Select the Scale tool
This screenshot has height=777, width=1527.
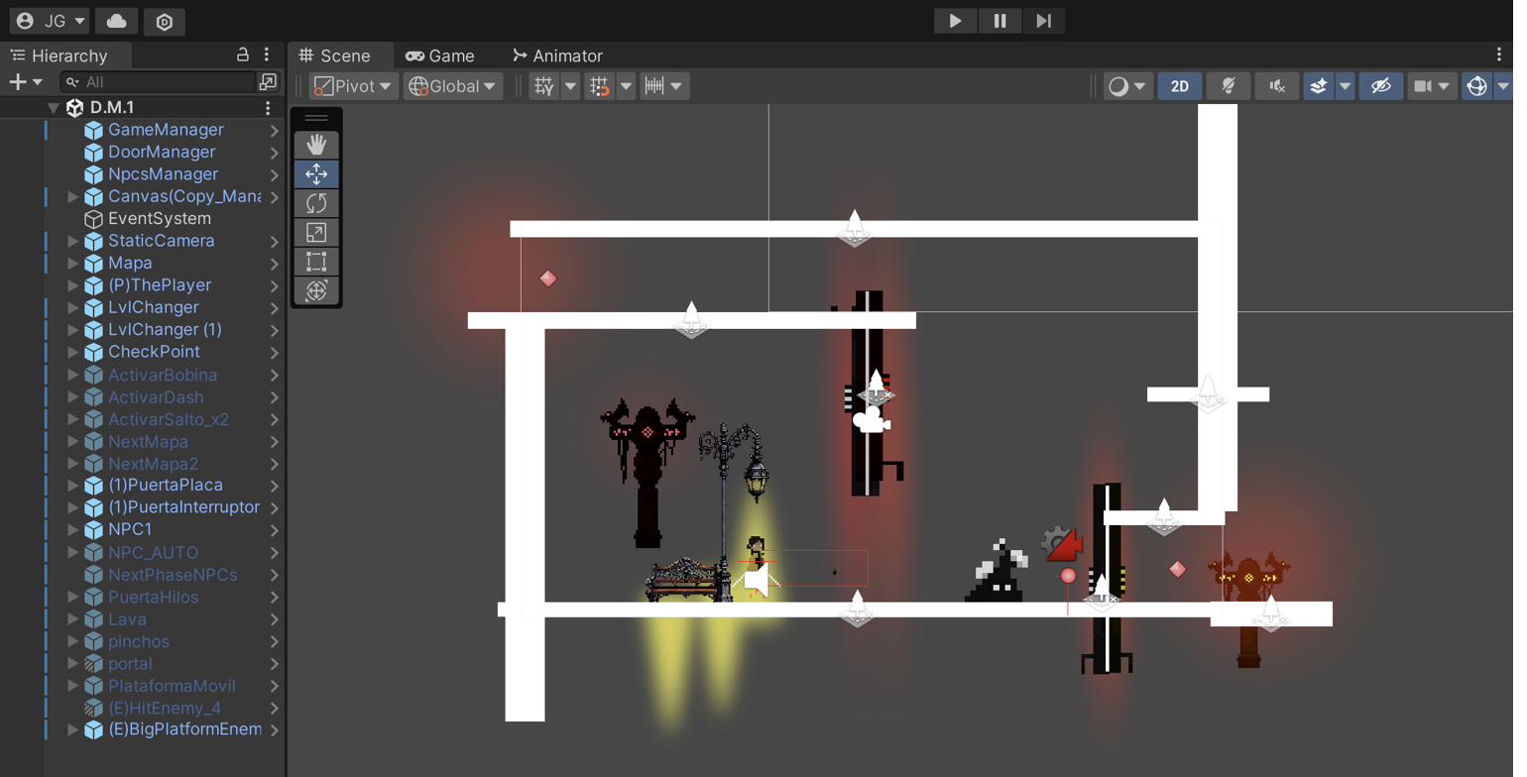pyautogui.click(x=316, y=232)
